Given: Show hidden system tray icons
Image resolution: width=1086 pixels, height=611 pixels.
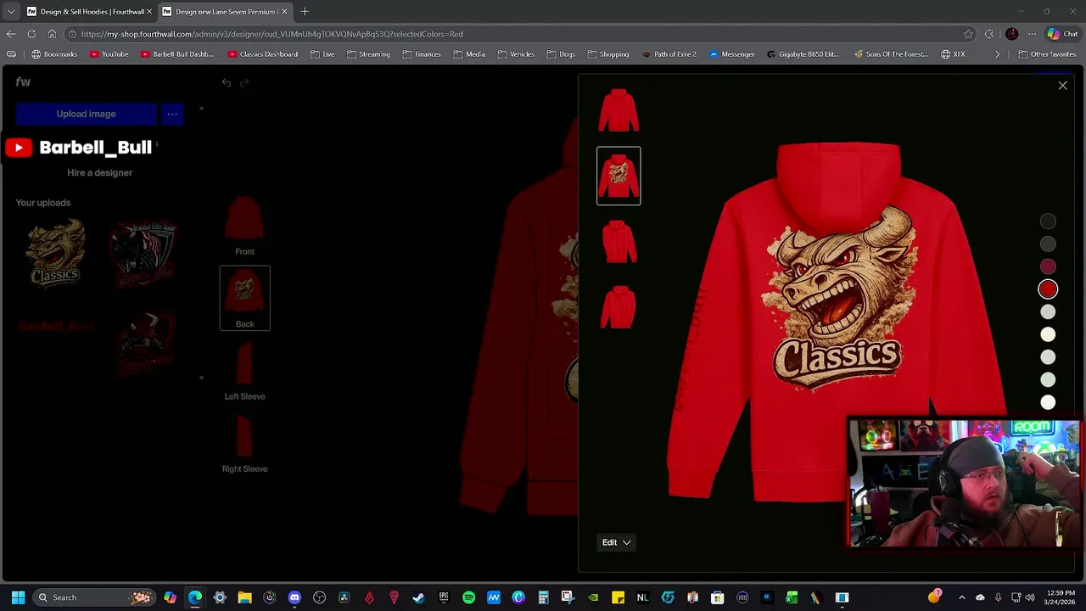Looking at the screenshot, I should point(961,597).
